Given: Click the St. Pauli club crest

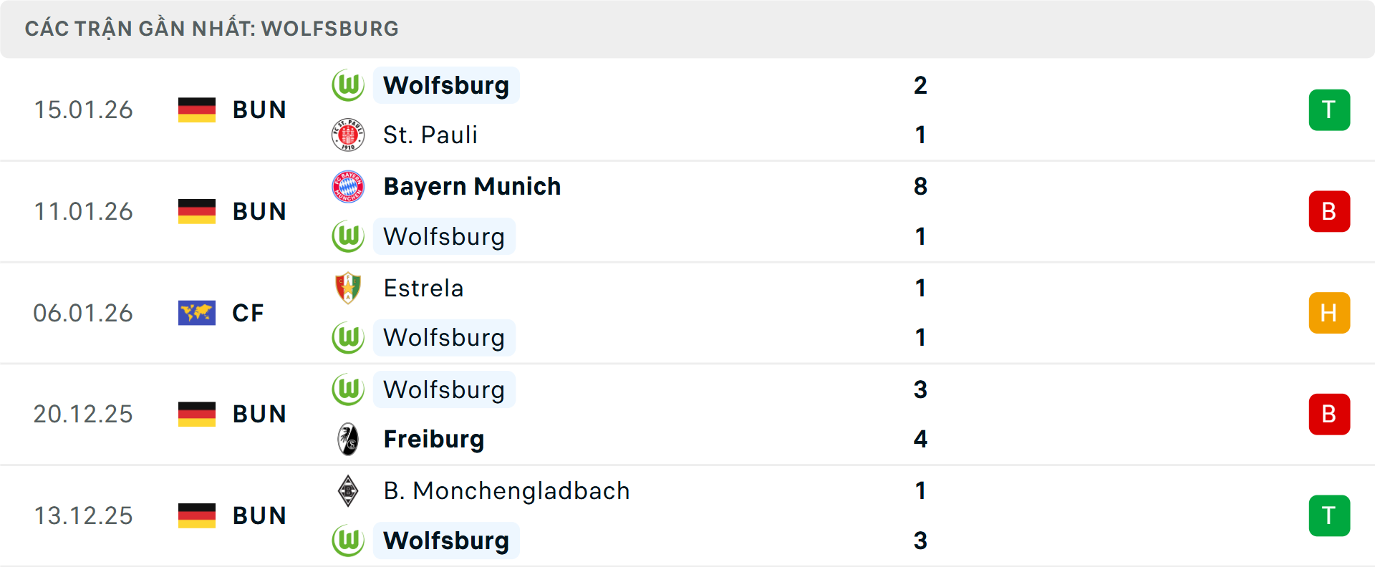Looking at the screenshot, I should [x=348, y=135].
